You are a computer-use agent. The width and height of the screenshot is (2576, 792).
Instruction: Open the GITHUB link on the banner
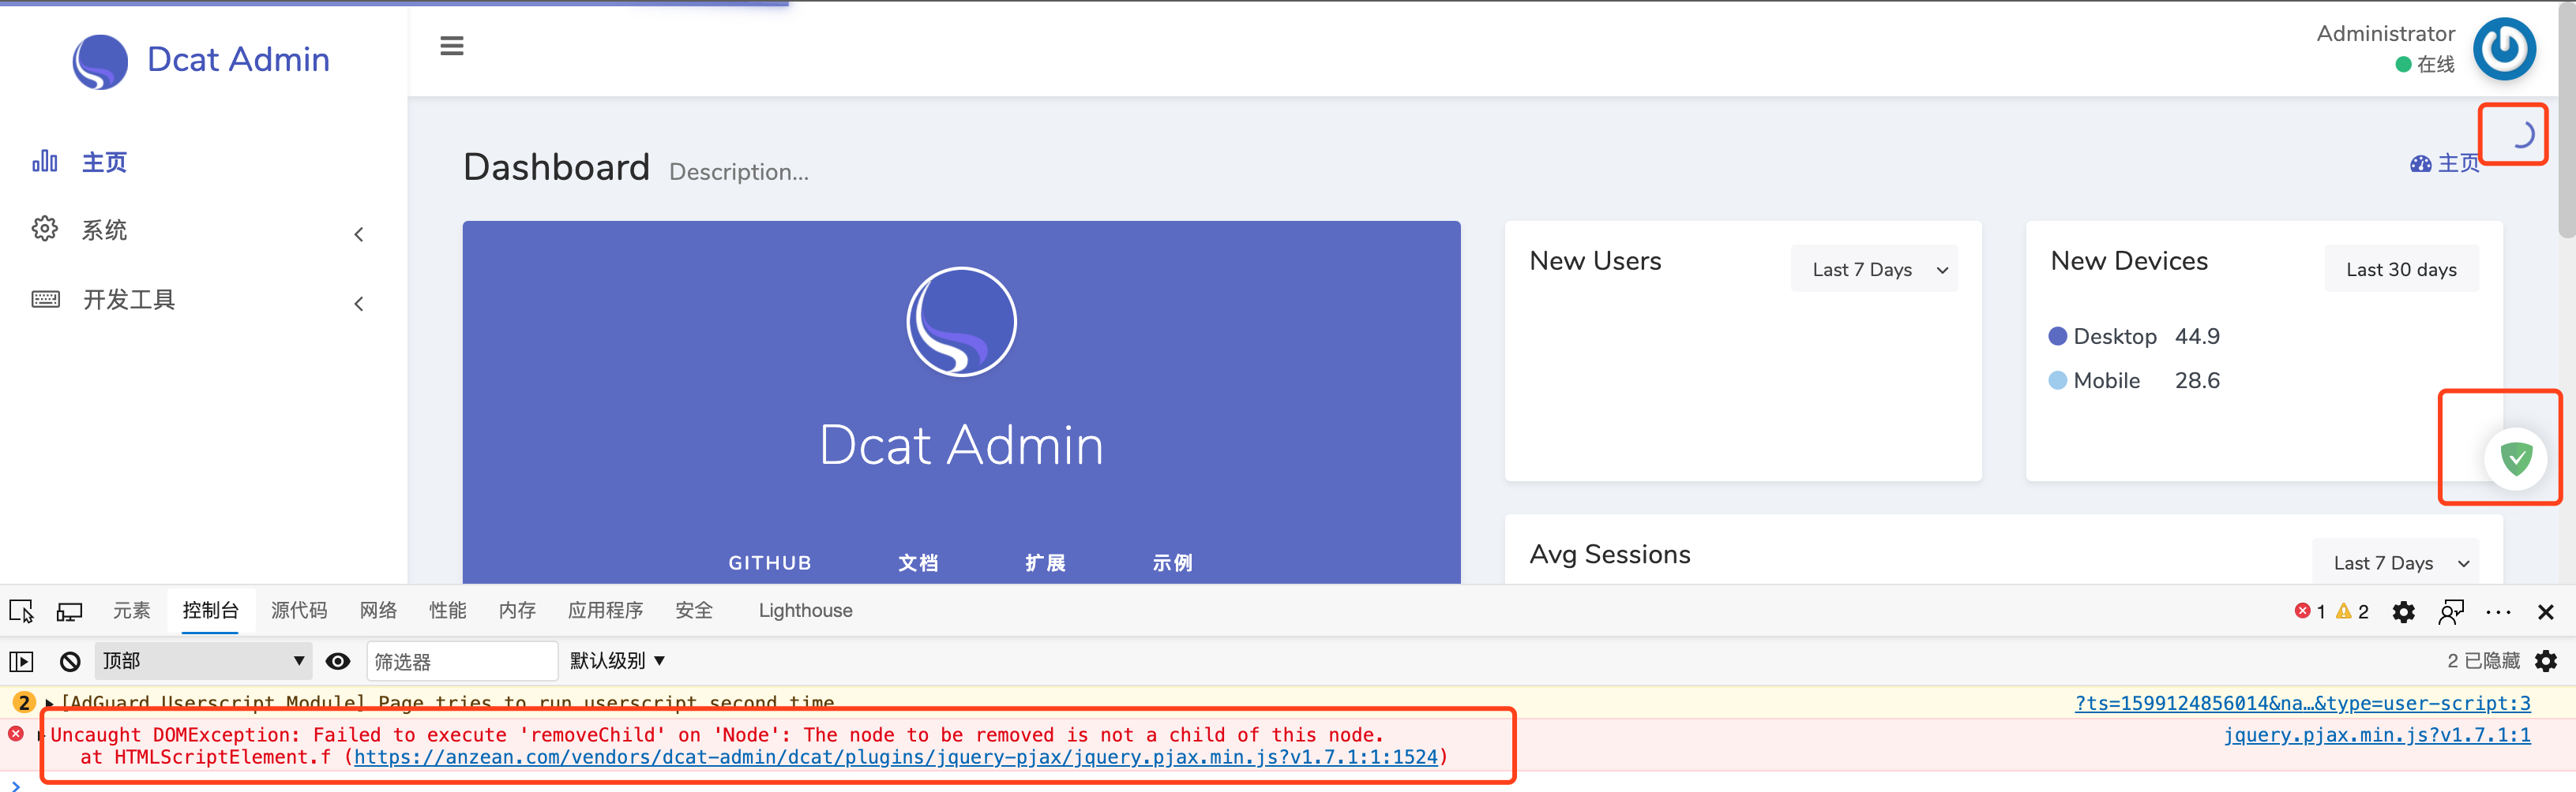[x=769, y=562]
